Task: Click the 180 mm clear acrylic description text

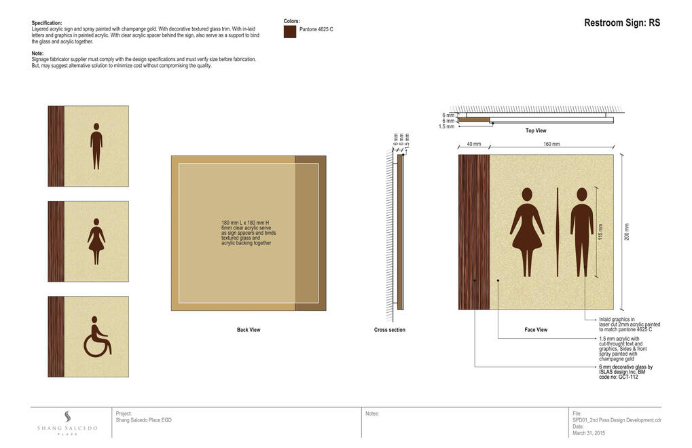Action: (x=248, y=233)
